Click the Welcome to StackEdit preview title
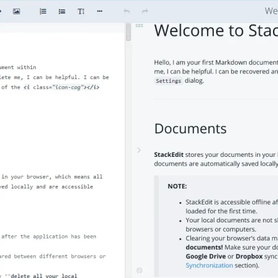 point(216,31)
